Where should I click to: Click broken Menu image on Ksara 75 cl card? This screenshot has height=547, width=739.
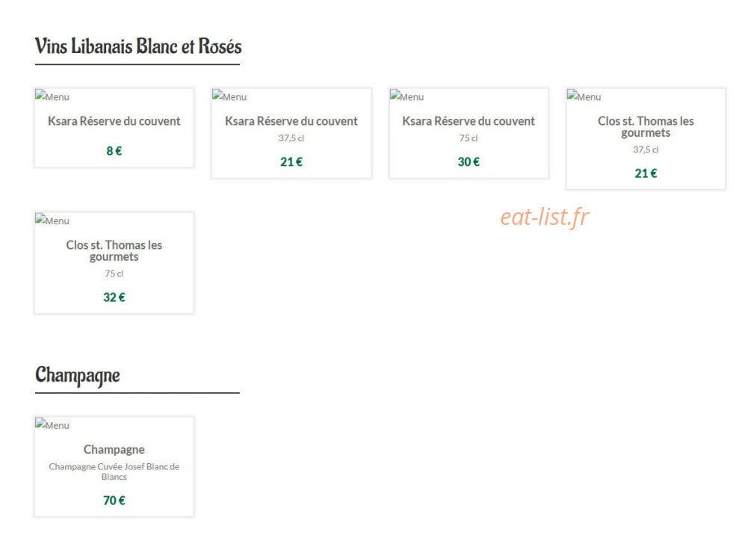pyautogui.click(x=406, y=96)
